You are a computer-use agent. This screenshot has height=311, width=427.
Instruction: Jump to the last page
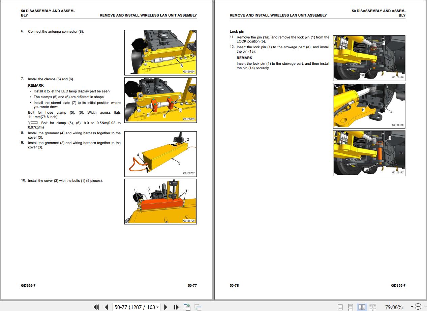coord(176,307)
